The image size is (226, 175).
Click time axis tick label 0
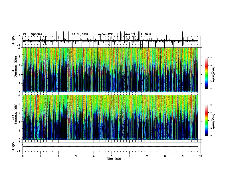coord(23,156)
